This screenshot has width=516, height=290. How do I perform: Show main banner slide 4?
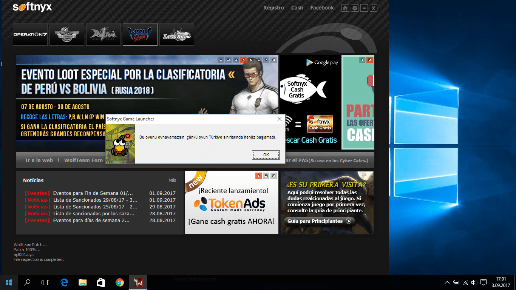243,60
